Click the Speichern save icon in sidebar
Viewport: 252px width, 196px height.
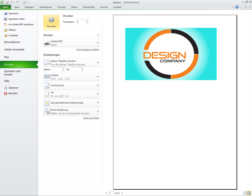6,13
